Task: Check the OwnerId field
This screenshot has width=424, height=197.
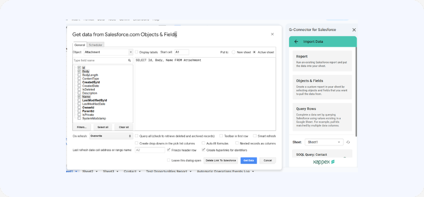Action: (79, 107)
